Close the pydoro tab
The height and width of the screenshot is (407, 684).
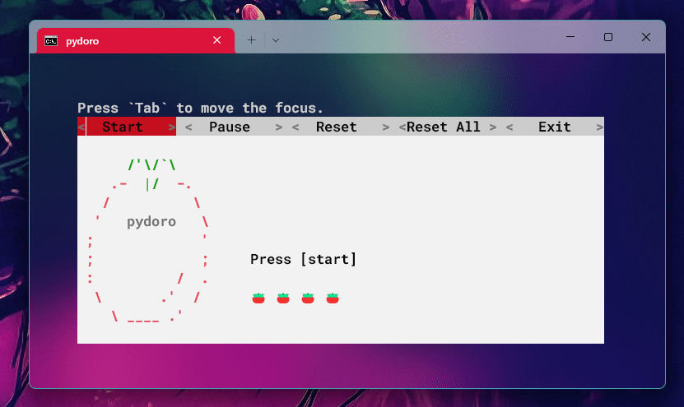216,40
